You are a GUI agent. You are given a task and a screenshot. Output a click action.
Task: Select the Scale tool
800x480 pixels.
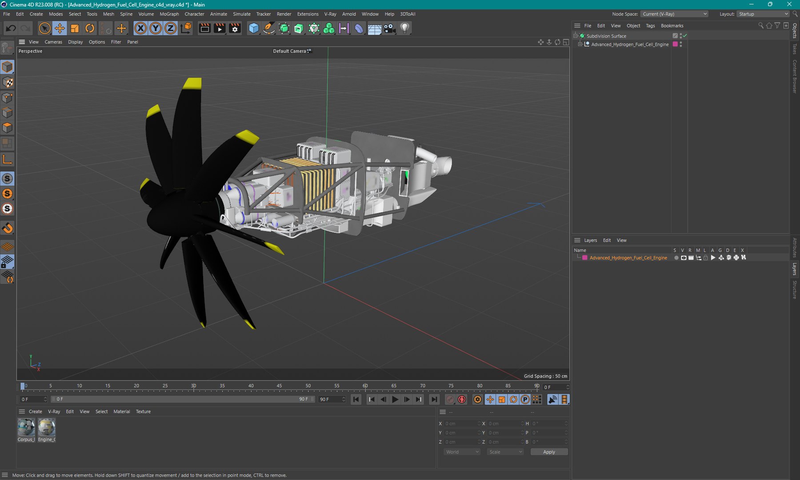75,28
